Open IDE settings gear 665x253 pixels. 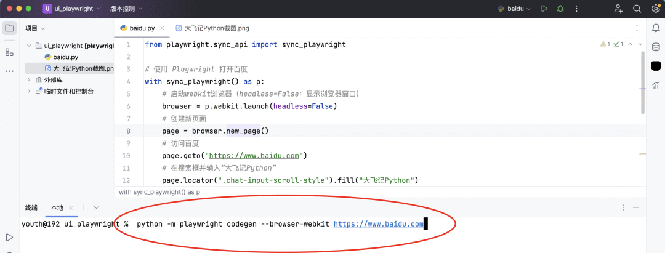[x=656, y=9]
